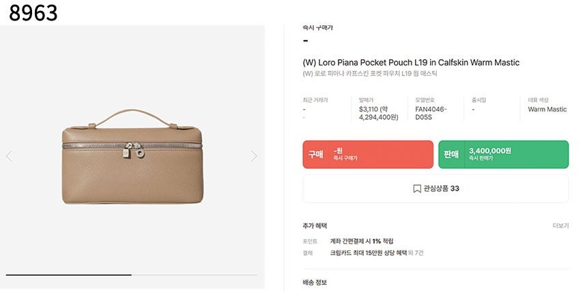Expand the 외 7건 payment benefits
The image size is (587, 292).
416,253
